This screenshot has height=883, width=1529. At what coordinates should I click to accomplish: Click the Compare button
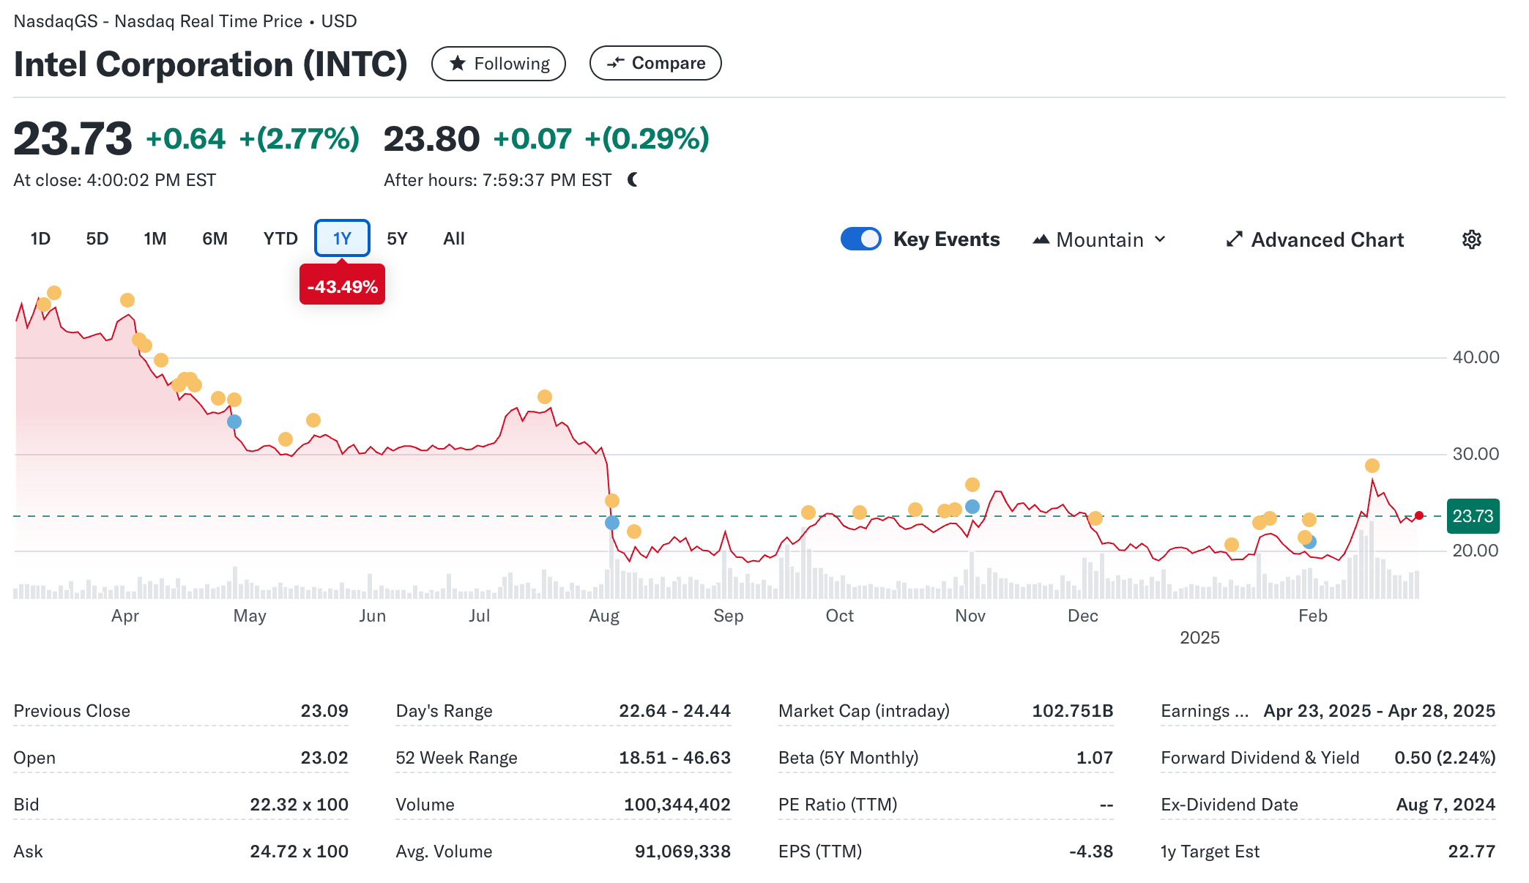click(x=655, y=63)
